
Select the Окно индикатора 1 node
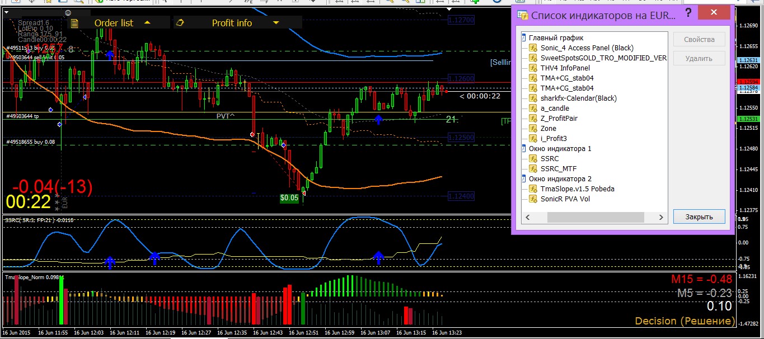point(560,149)
